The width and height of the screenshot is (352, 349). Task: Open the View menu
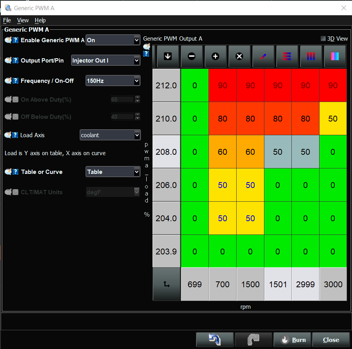click(23, 20)
